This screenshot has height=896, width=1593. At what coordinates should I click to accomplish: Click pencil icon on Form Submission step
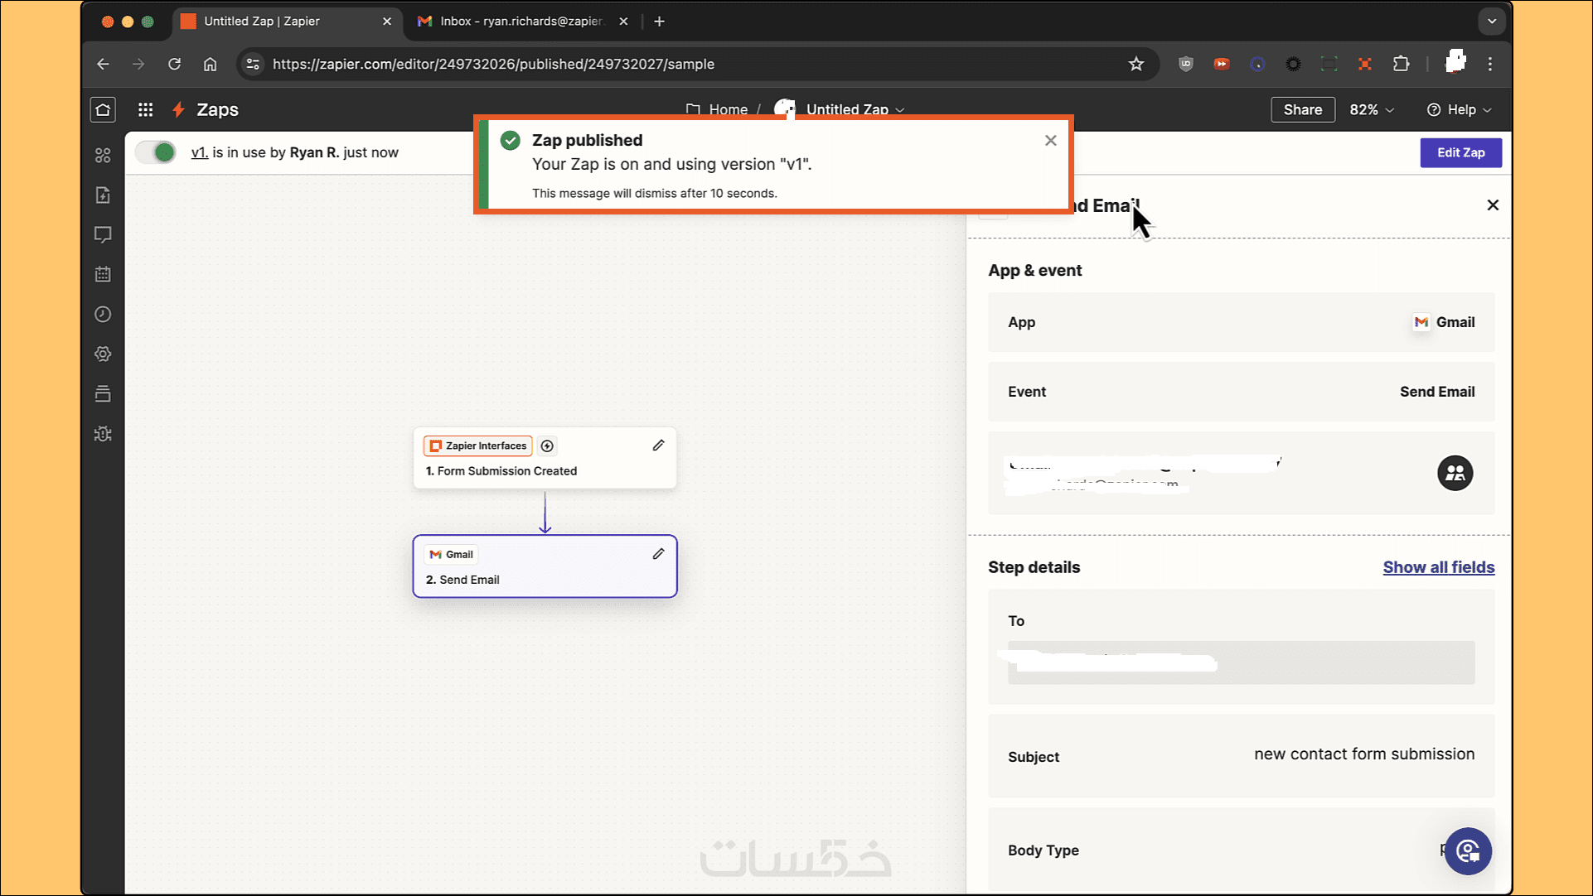[658, 446]
